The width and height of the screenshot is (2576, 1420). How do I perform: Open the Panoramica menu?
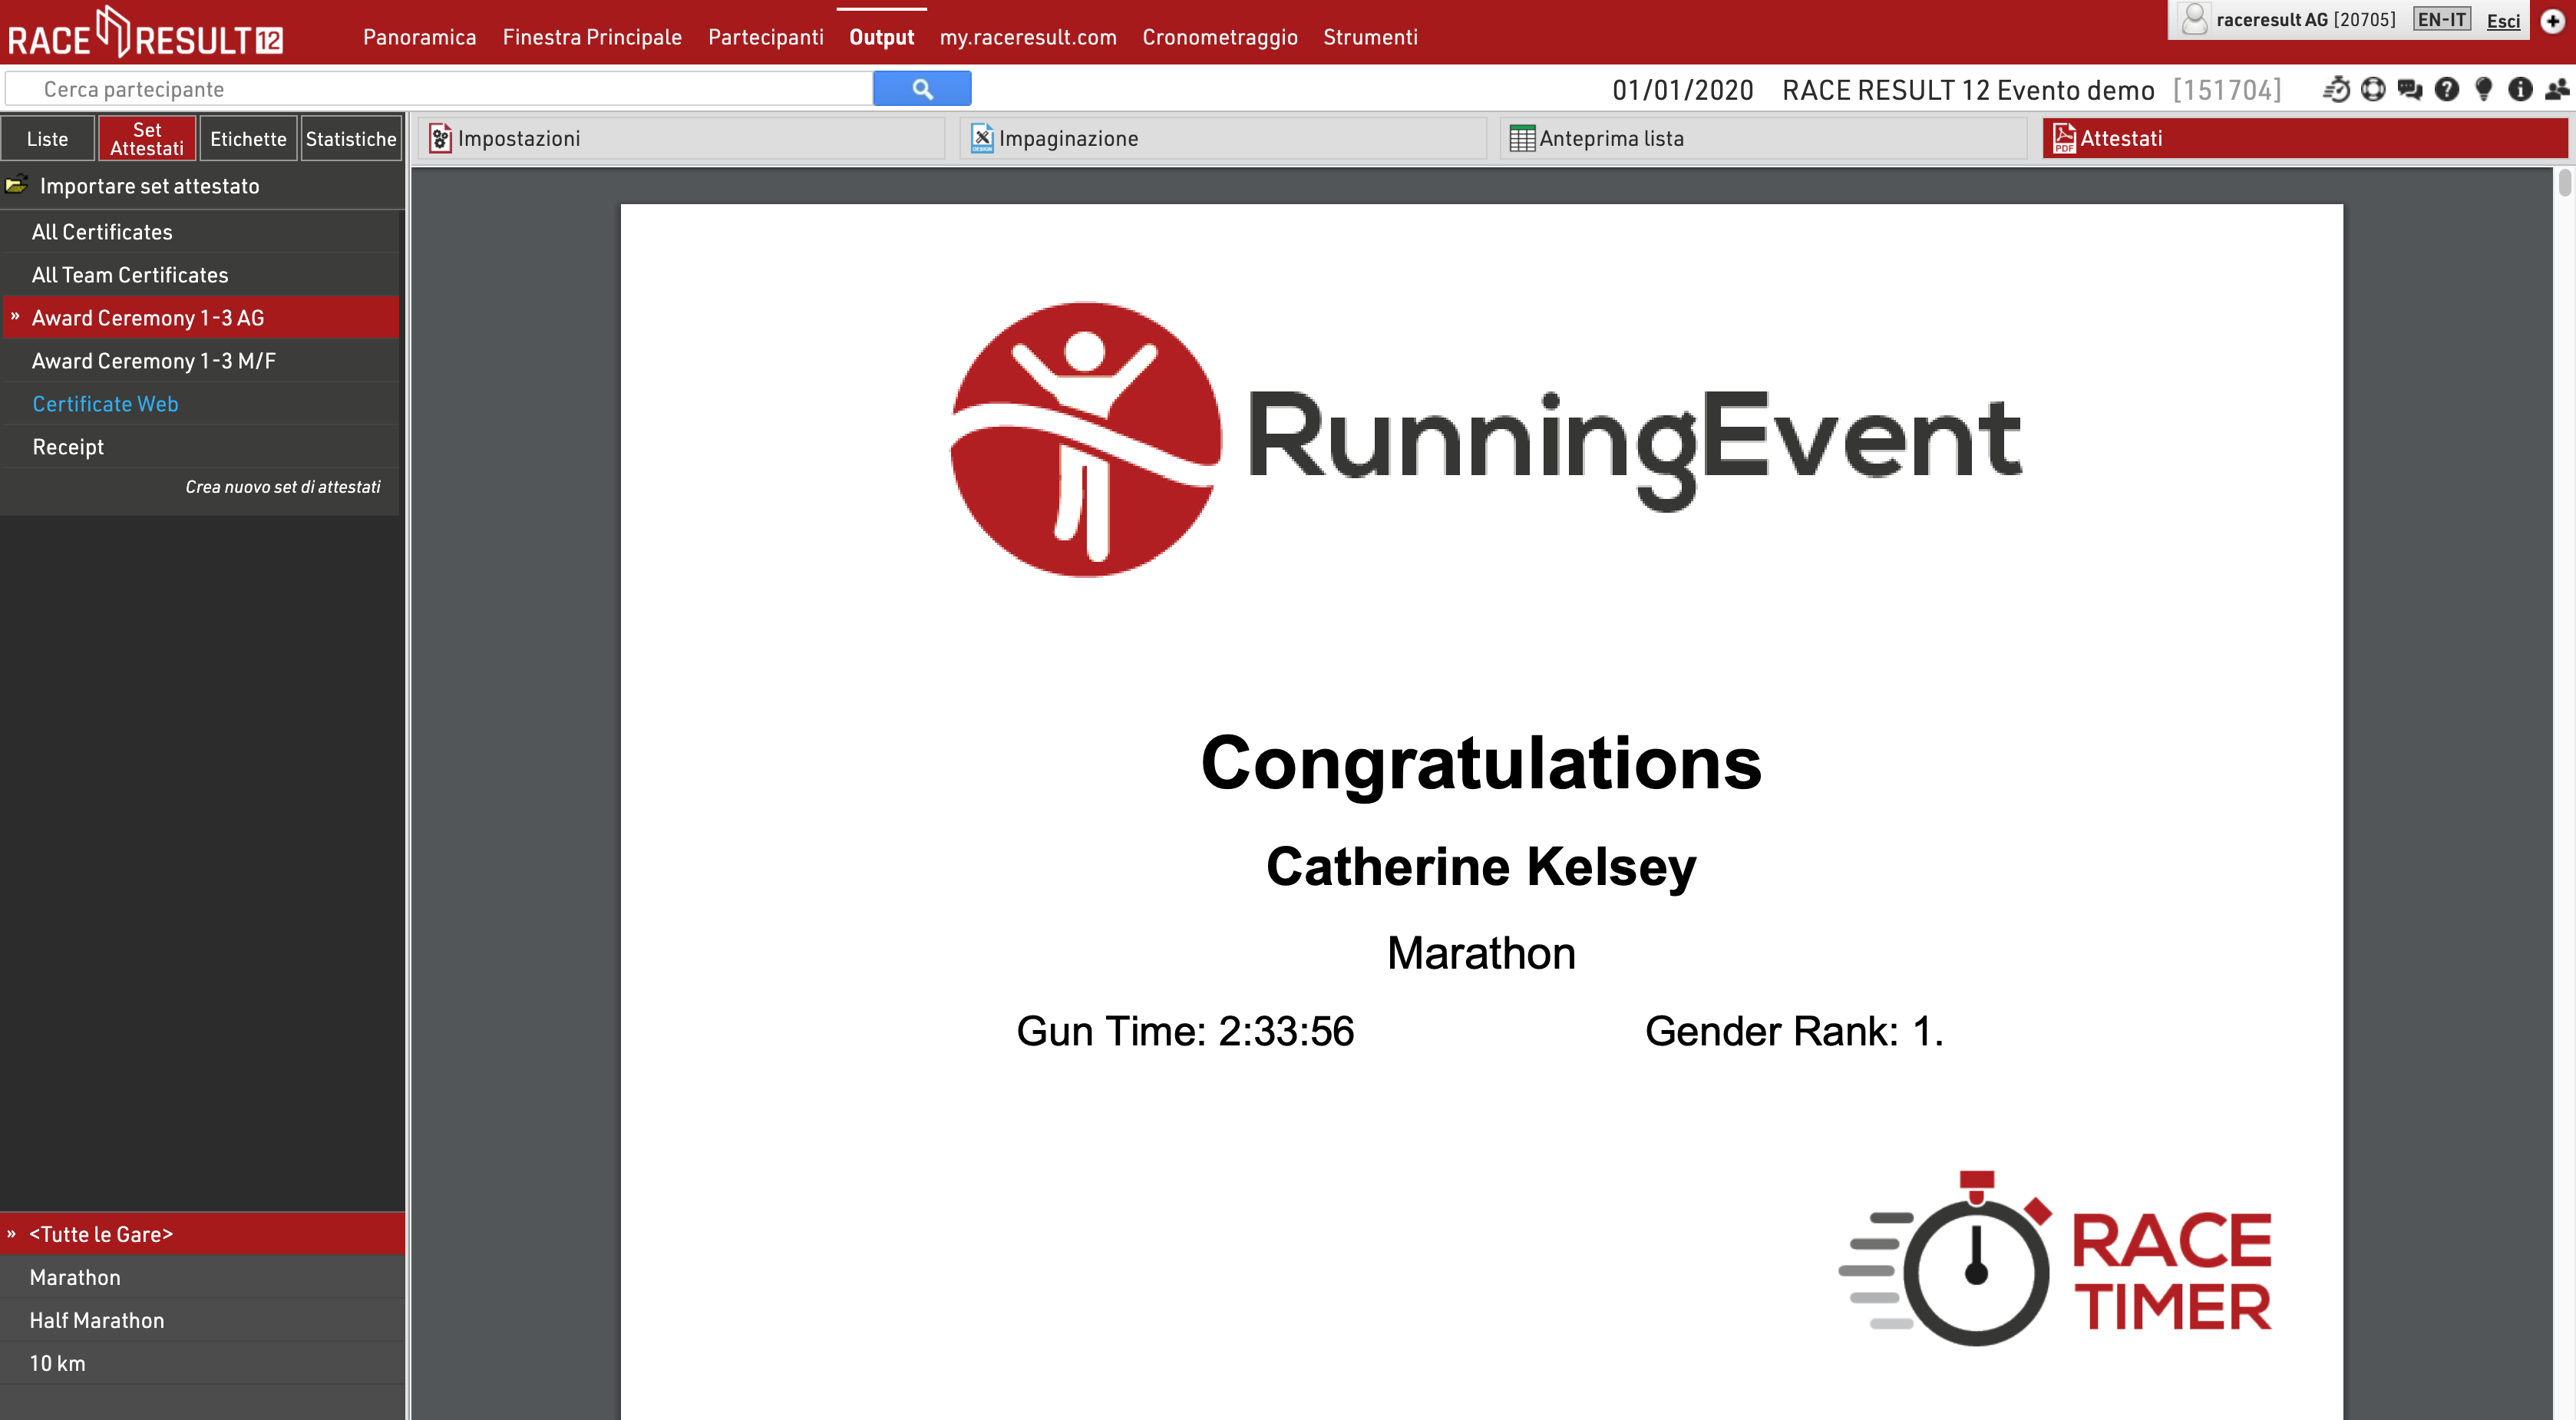coord(419,37)
